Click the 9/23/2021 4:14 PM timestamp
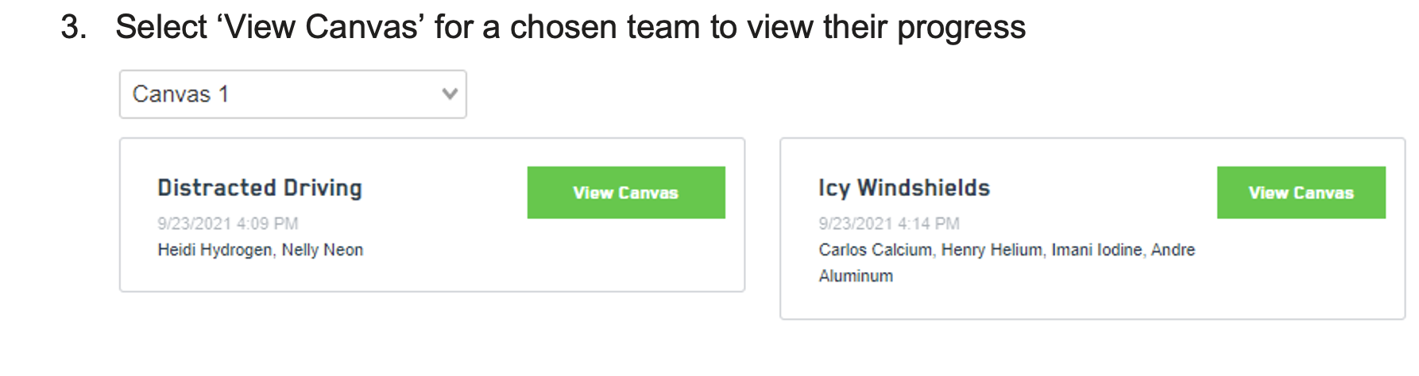The image size is (1419, 376). 889,224
